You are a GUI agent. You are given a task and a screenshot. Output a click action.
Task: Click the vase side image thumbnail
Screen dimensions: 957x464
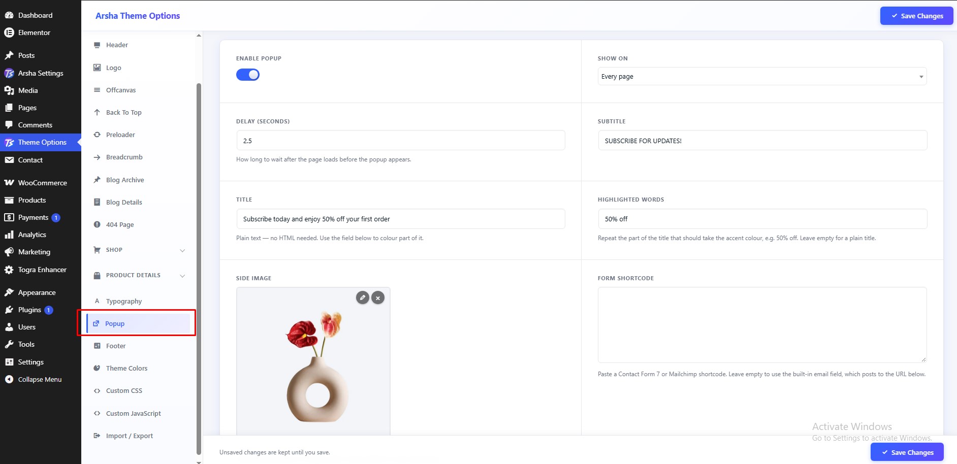point(313,361)
